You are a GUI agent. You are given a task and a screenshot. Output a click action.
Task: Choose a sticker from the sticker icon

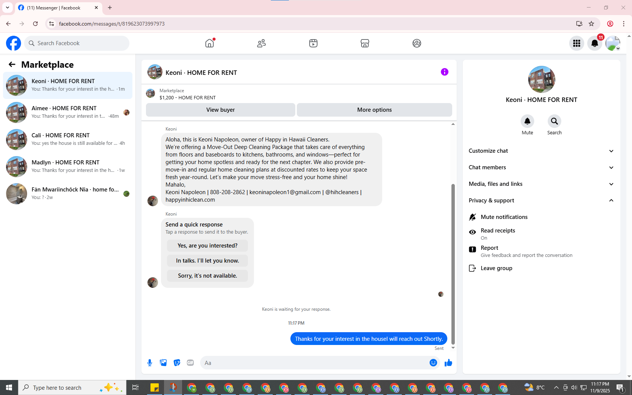pos(177,363)
